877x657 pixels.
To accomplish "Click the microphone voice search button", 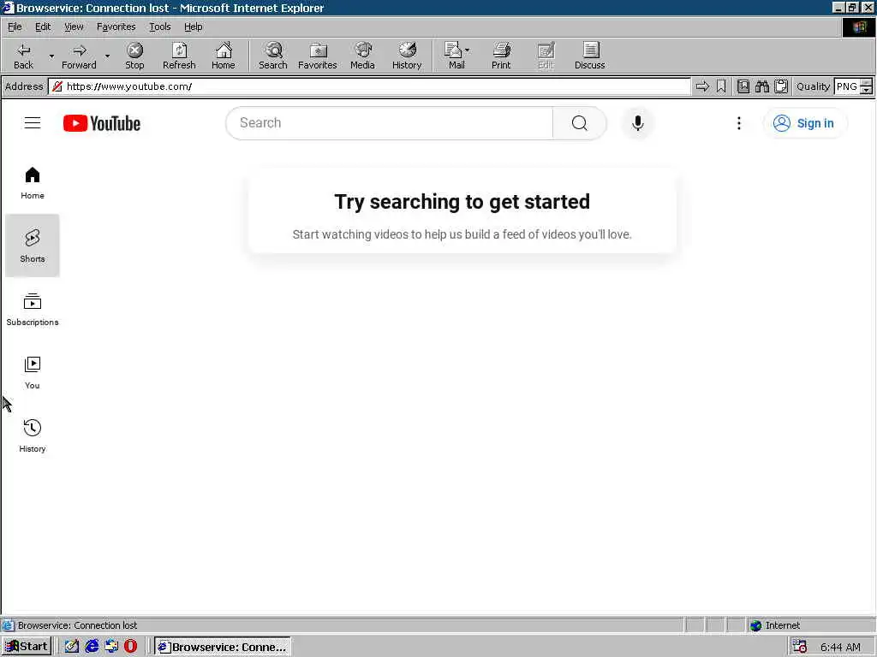I will point(637,123).
